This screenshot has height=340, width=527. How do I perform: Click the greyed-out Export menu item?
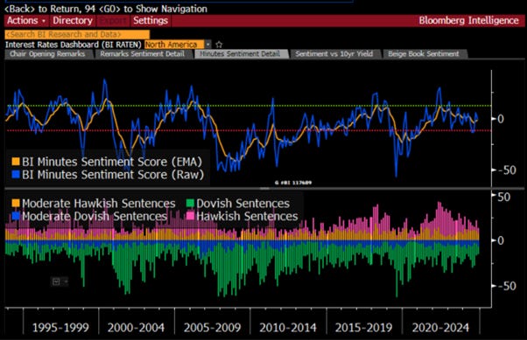(x=113, y=20)
